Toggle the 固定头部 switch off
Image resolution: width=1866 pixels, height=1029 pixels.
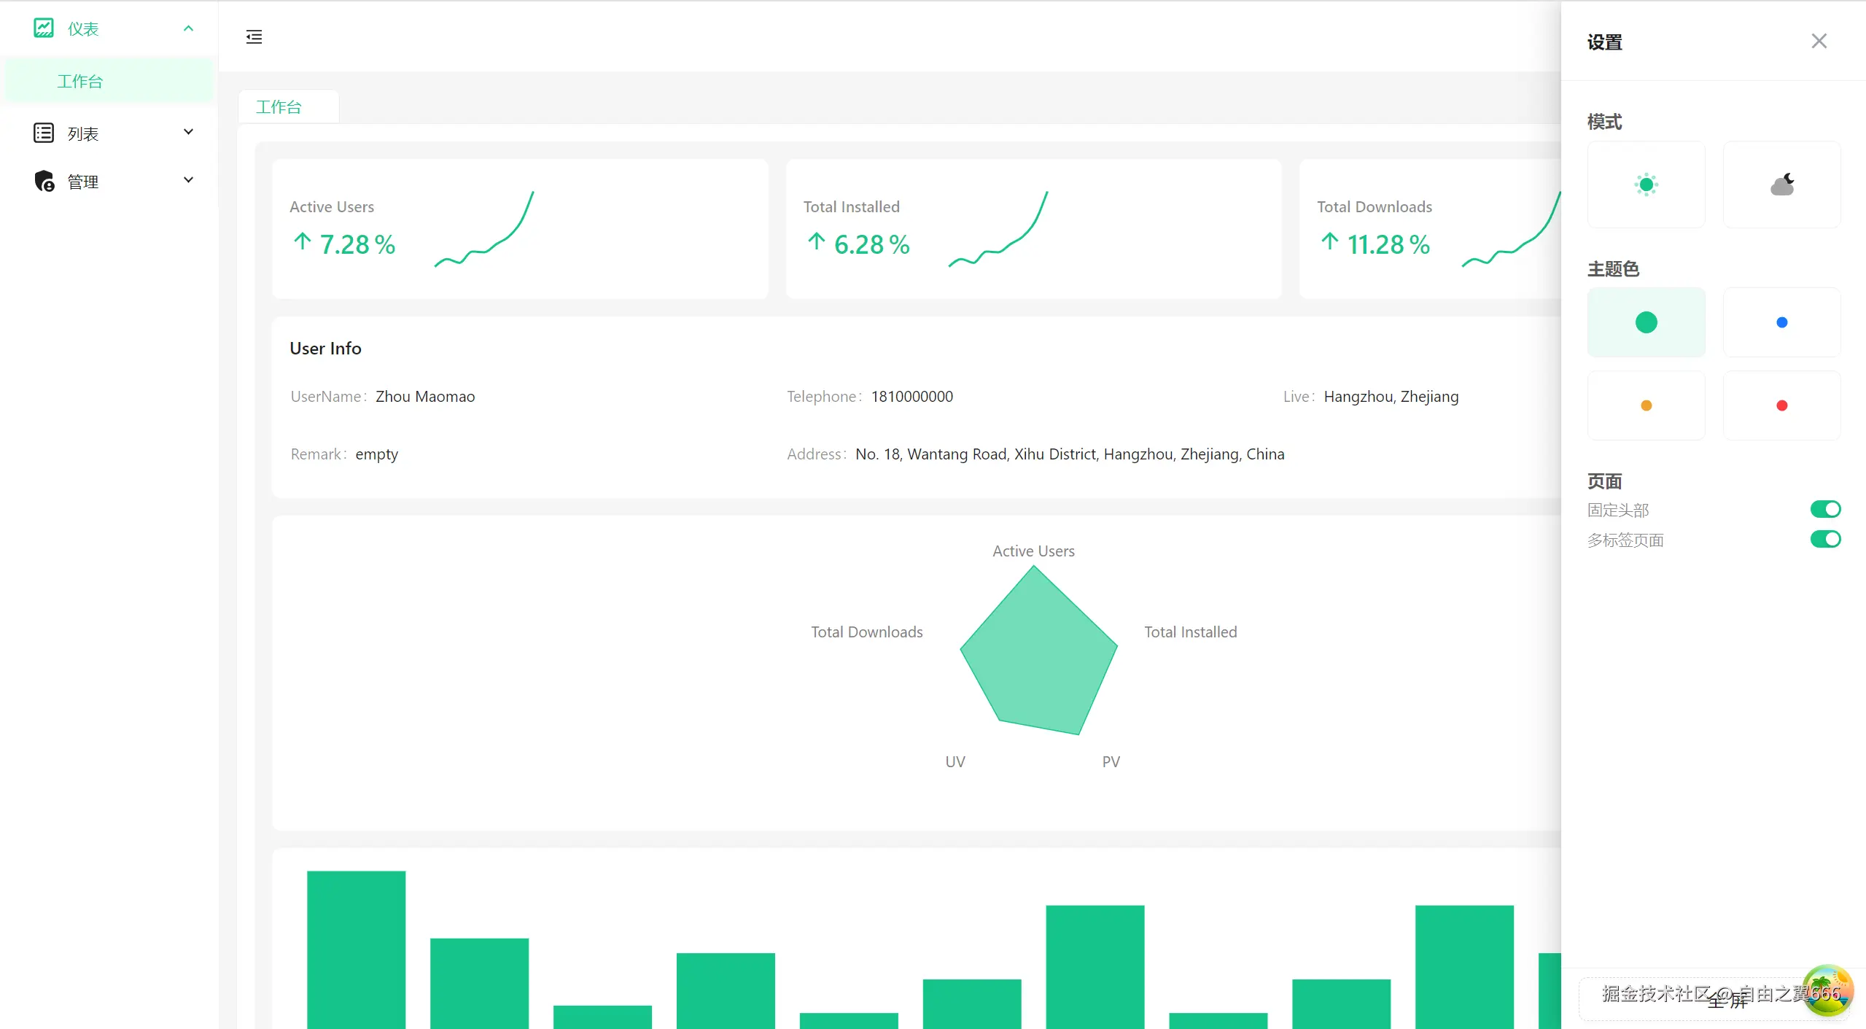coord(1824,509)
